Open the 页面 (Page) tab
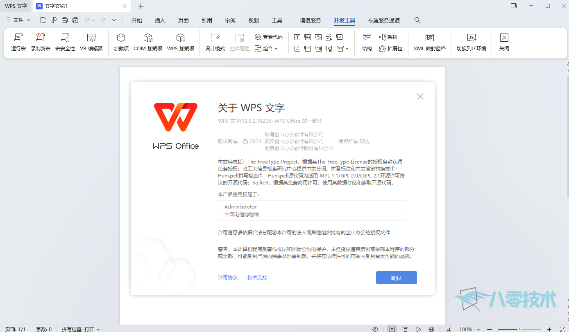569x332 pixels. point(183,20)
